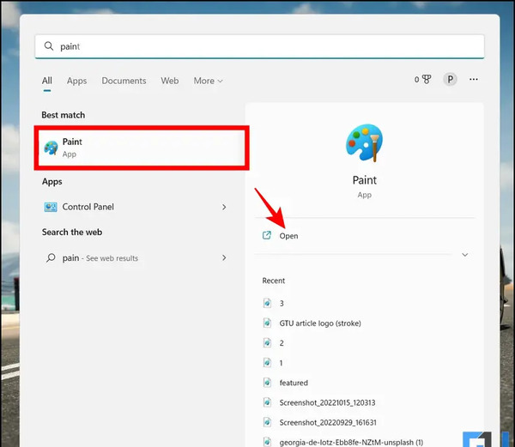Switch to the Apps tab

[x=77, y=81]
